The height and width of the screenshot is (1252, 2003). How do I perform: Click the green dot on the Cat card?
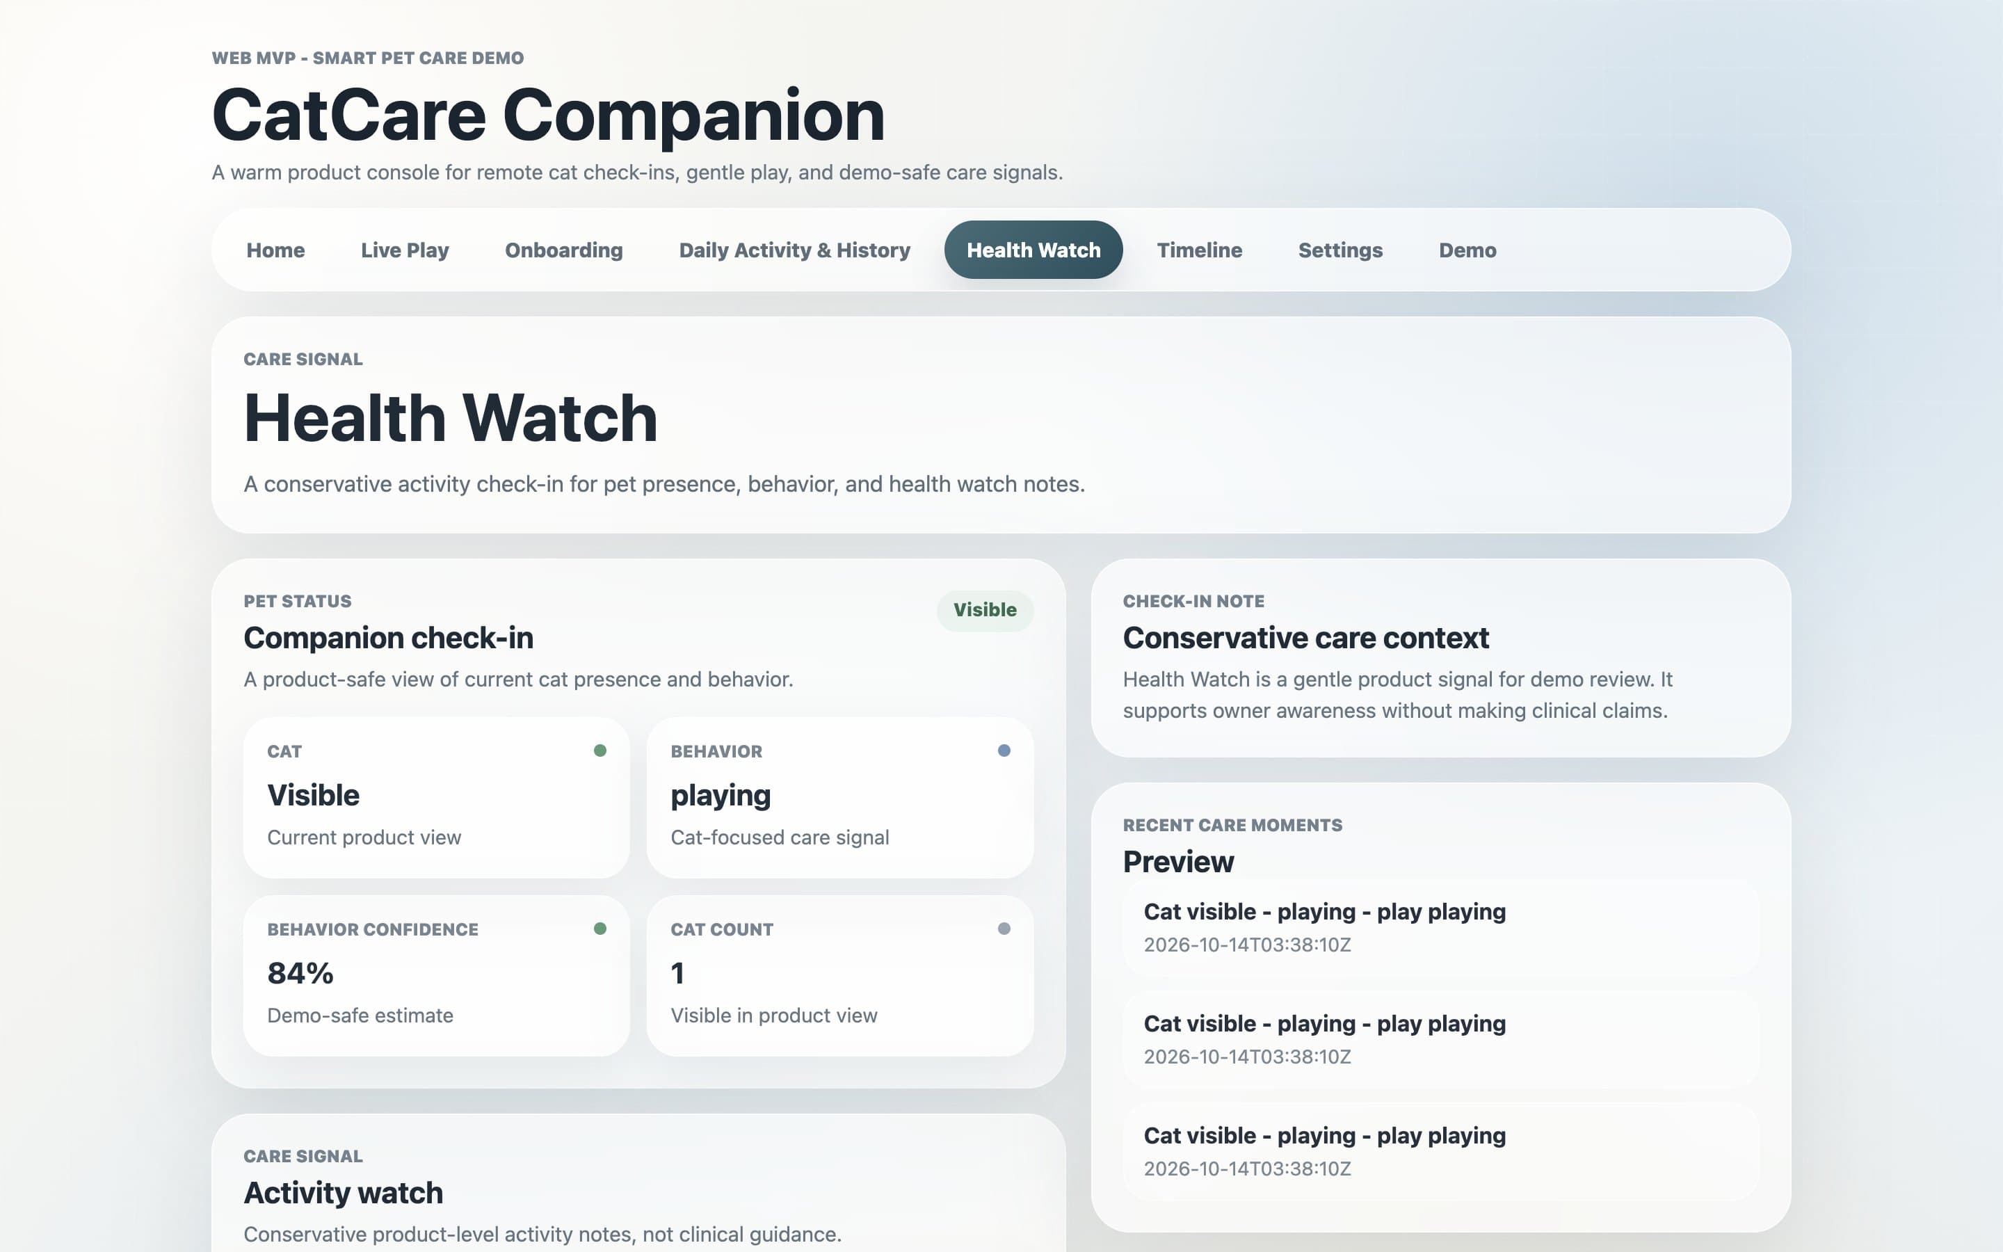[x=600, y=751]
